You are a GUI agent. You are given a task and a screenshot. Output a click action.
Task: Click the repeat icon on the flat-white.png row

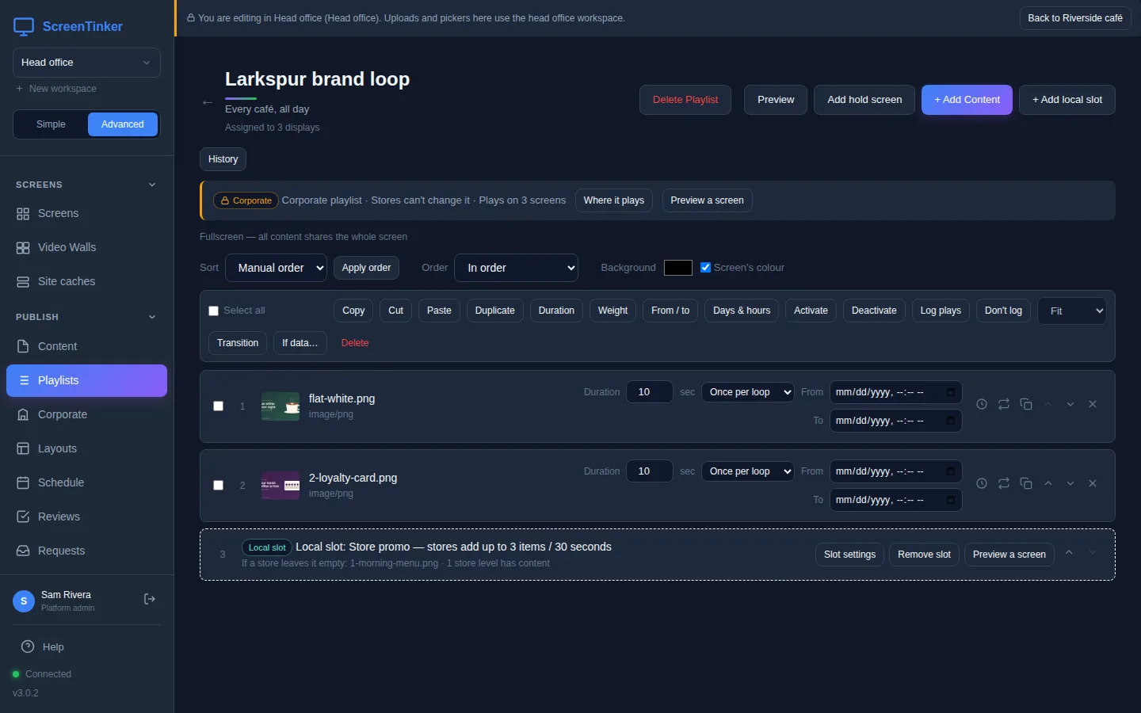(x=1004, y=404)
